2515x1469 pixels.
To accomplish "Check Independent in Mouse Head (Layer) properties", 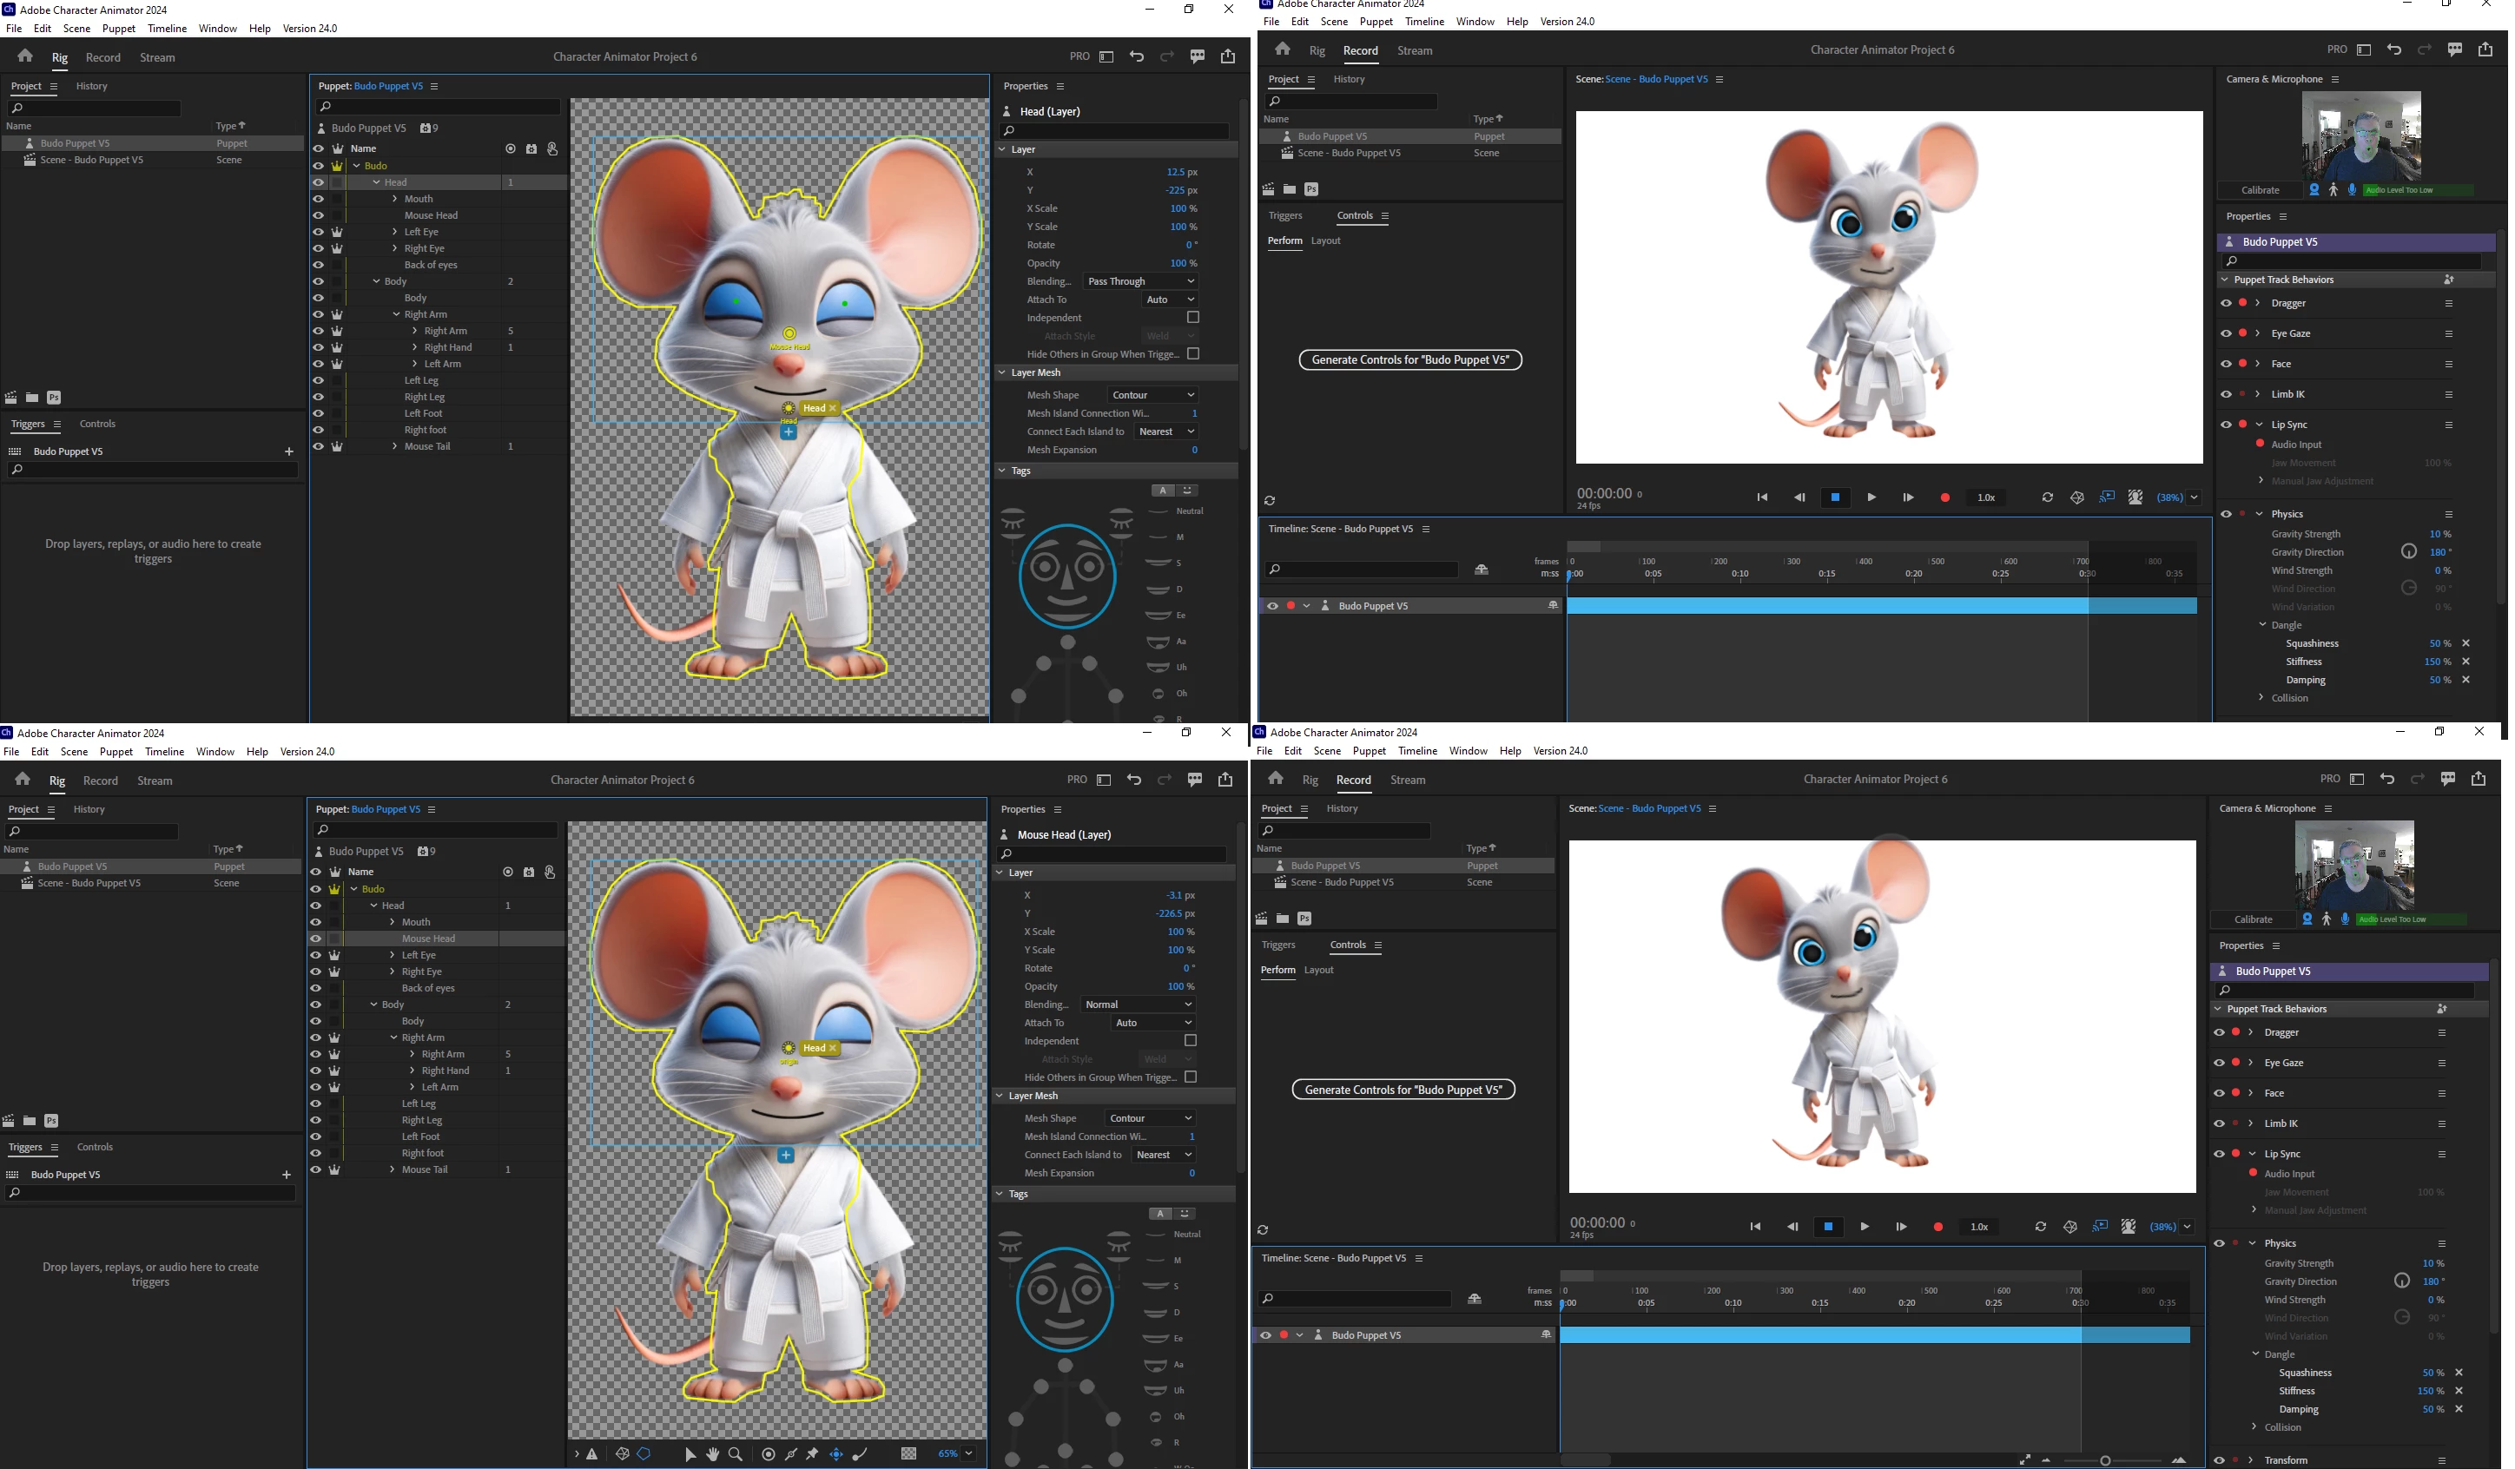I will [1190, 1041].
